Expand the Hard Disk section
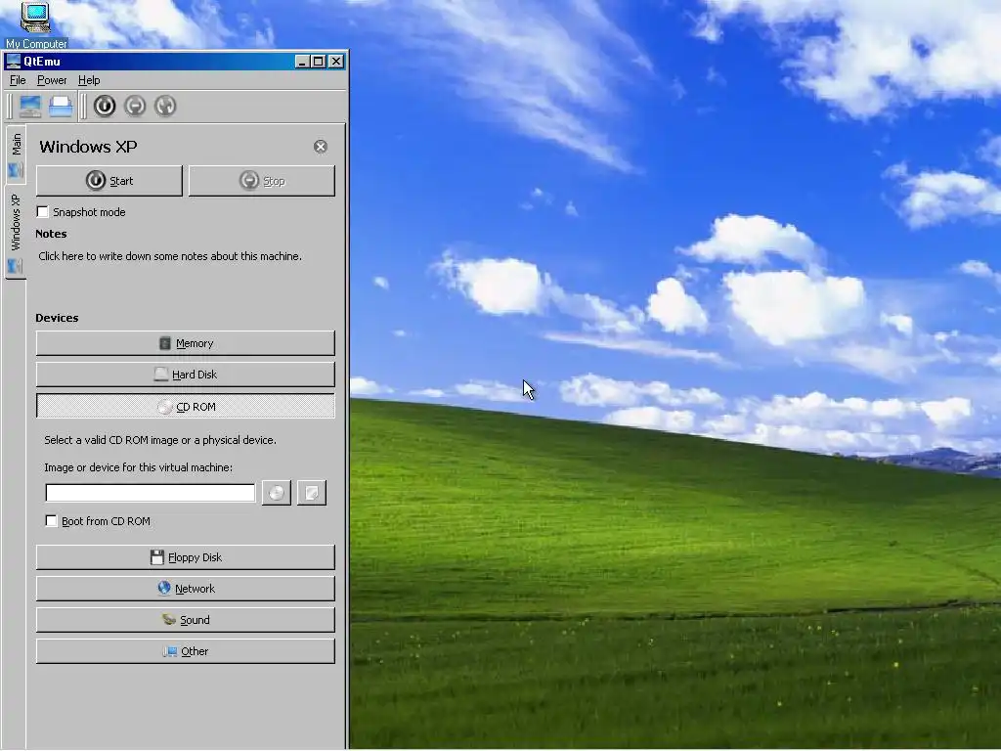1001x751 pixels. click(x=185, y=375)
